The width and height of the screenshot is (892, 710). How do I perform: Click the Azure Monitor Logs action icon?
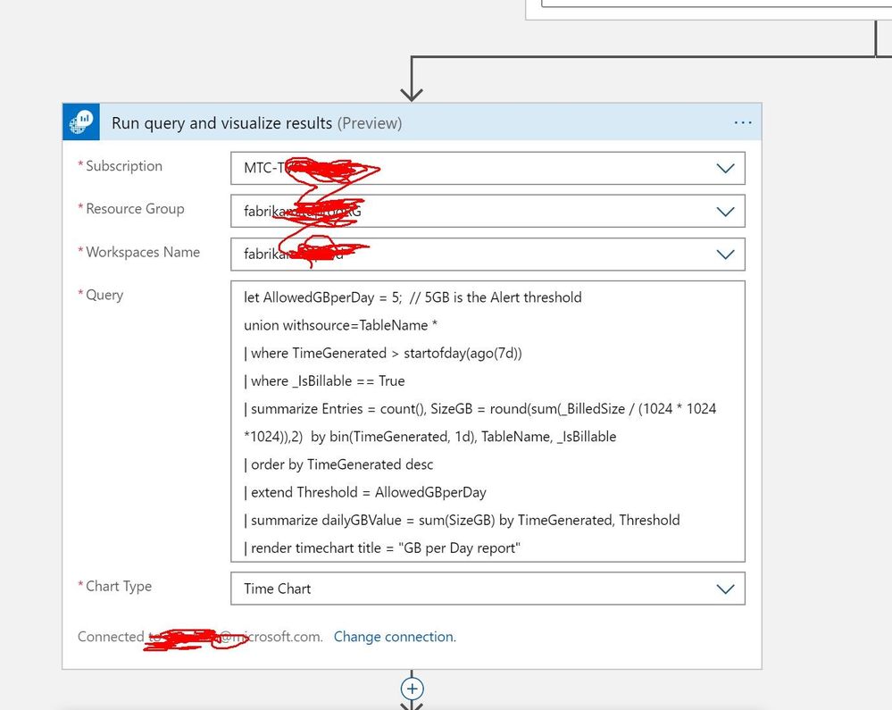click(81, 122)
